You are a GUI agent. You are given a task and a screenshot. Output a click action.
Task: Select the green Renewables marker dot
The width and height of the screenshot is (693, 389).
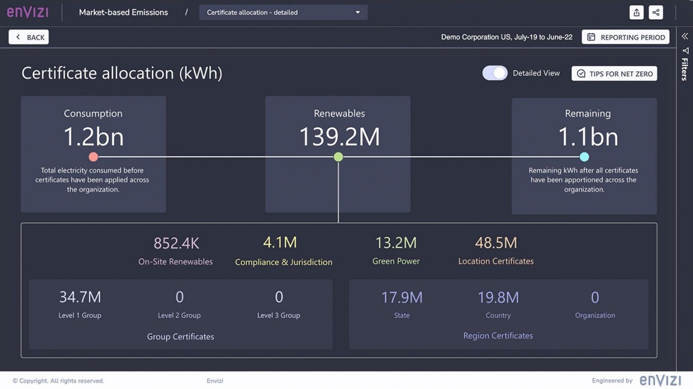(x=338, y=157)
